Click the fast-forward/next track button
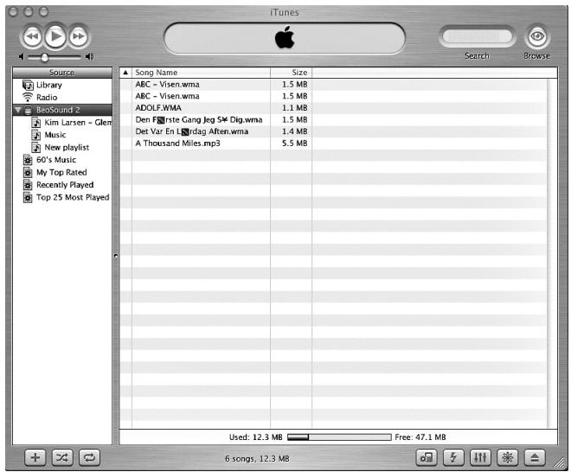571x472 pixels. pos(79,36)
